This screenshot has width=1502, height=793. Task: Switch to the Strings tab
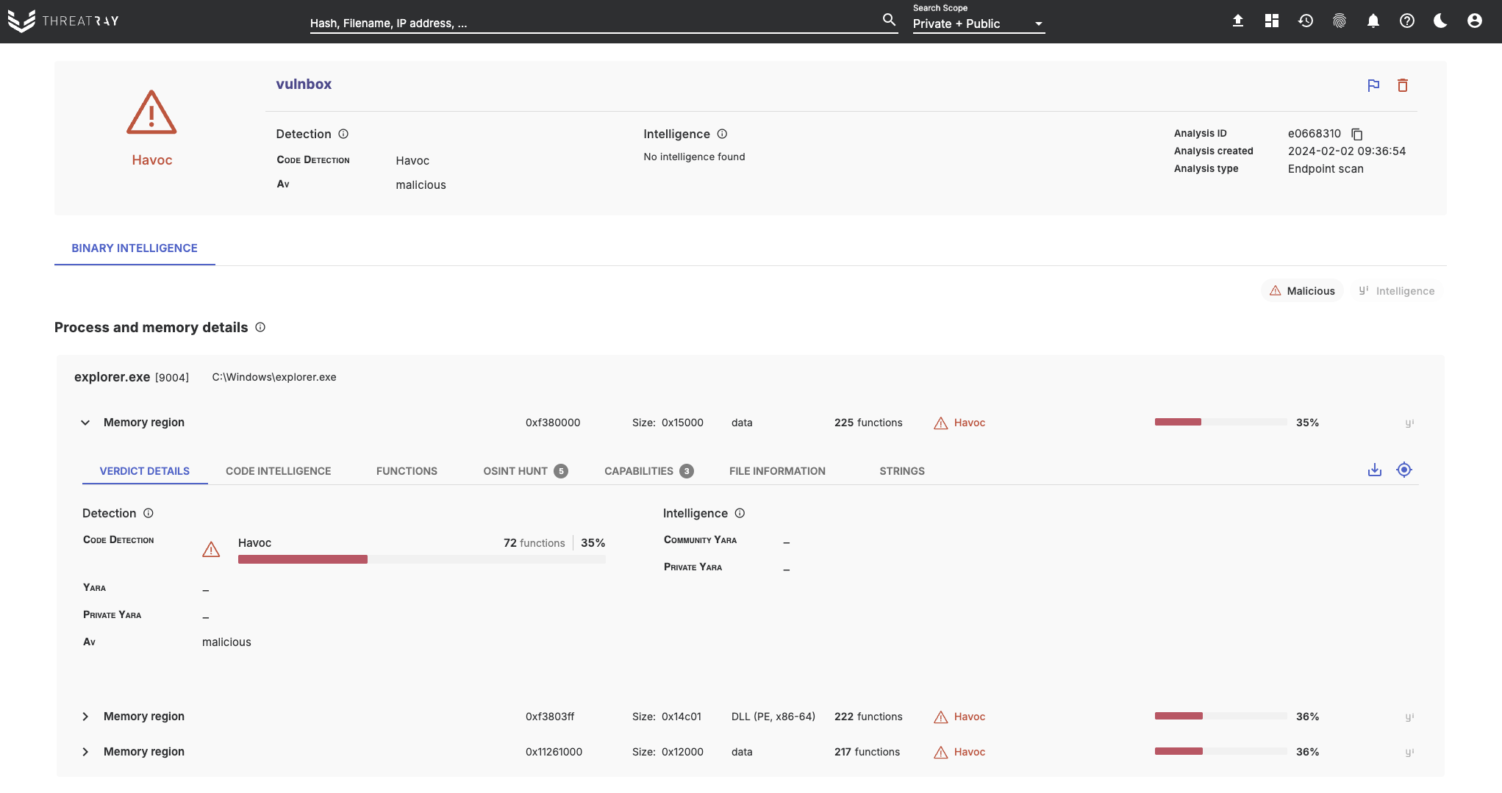point(902,471)
